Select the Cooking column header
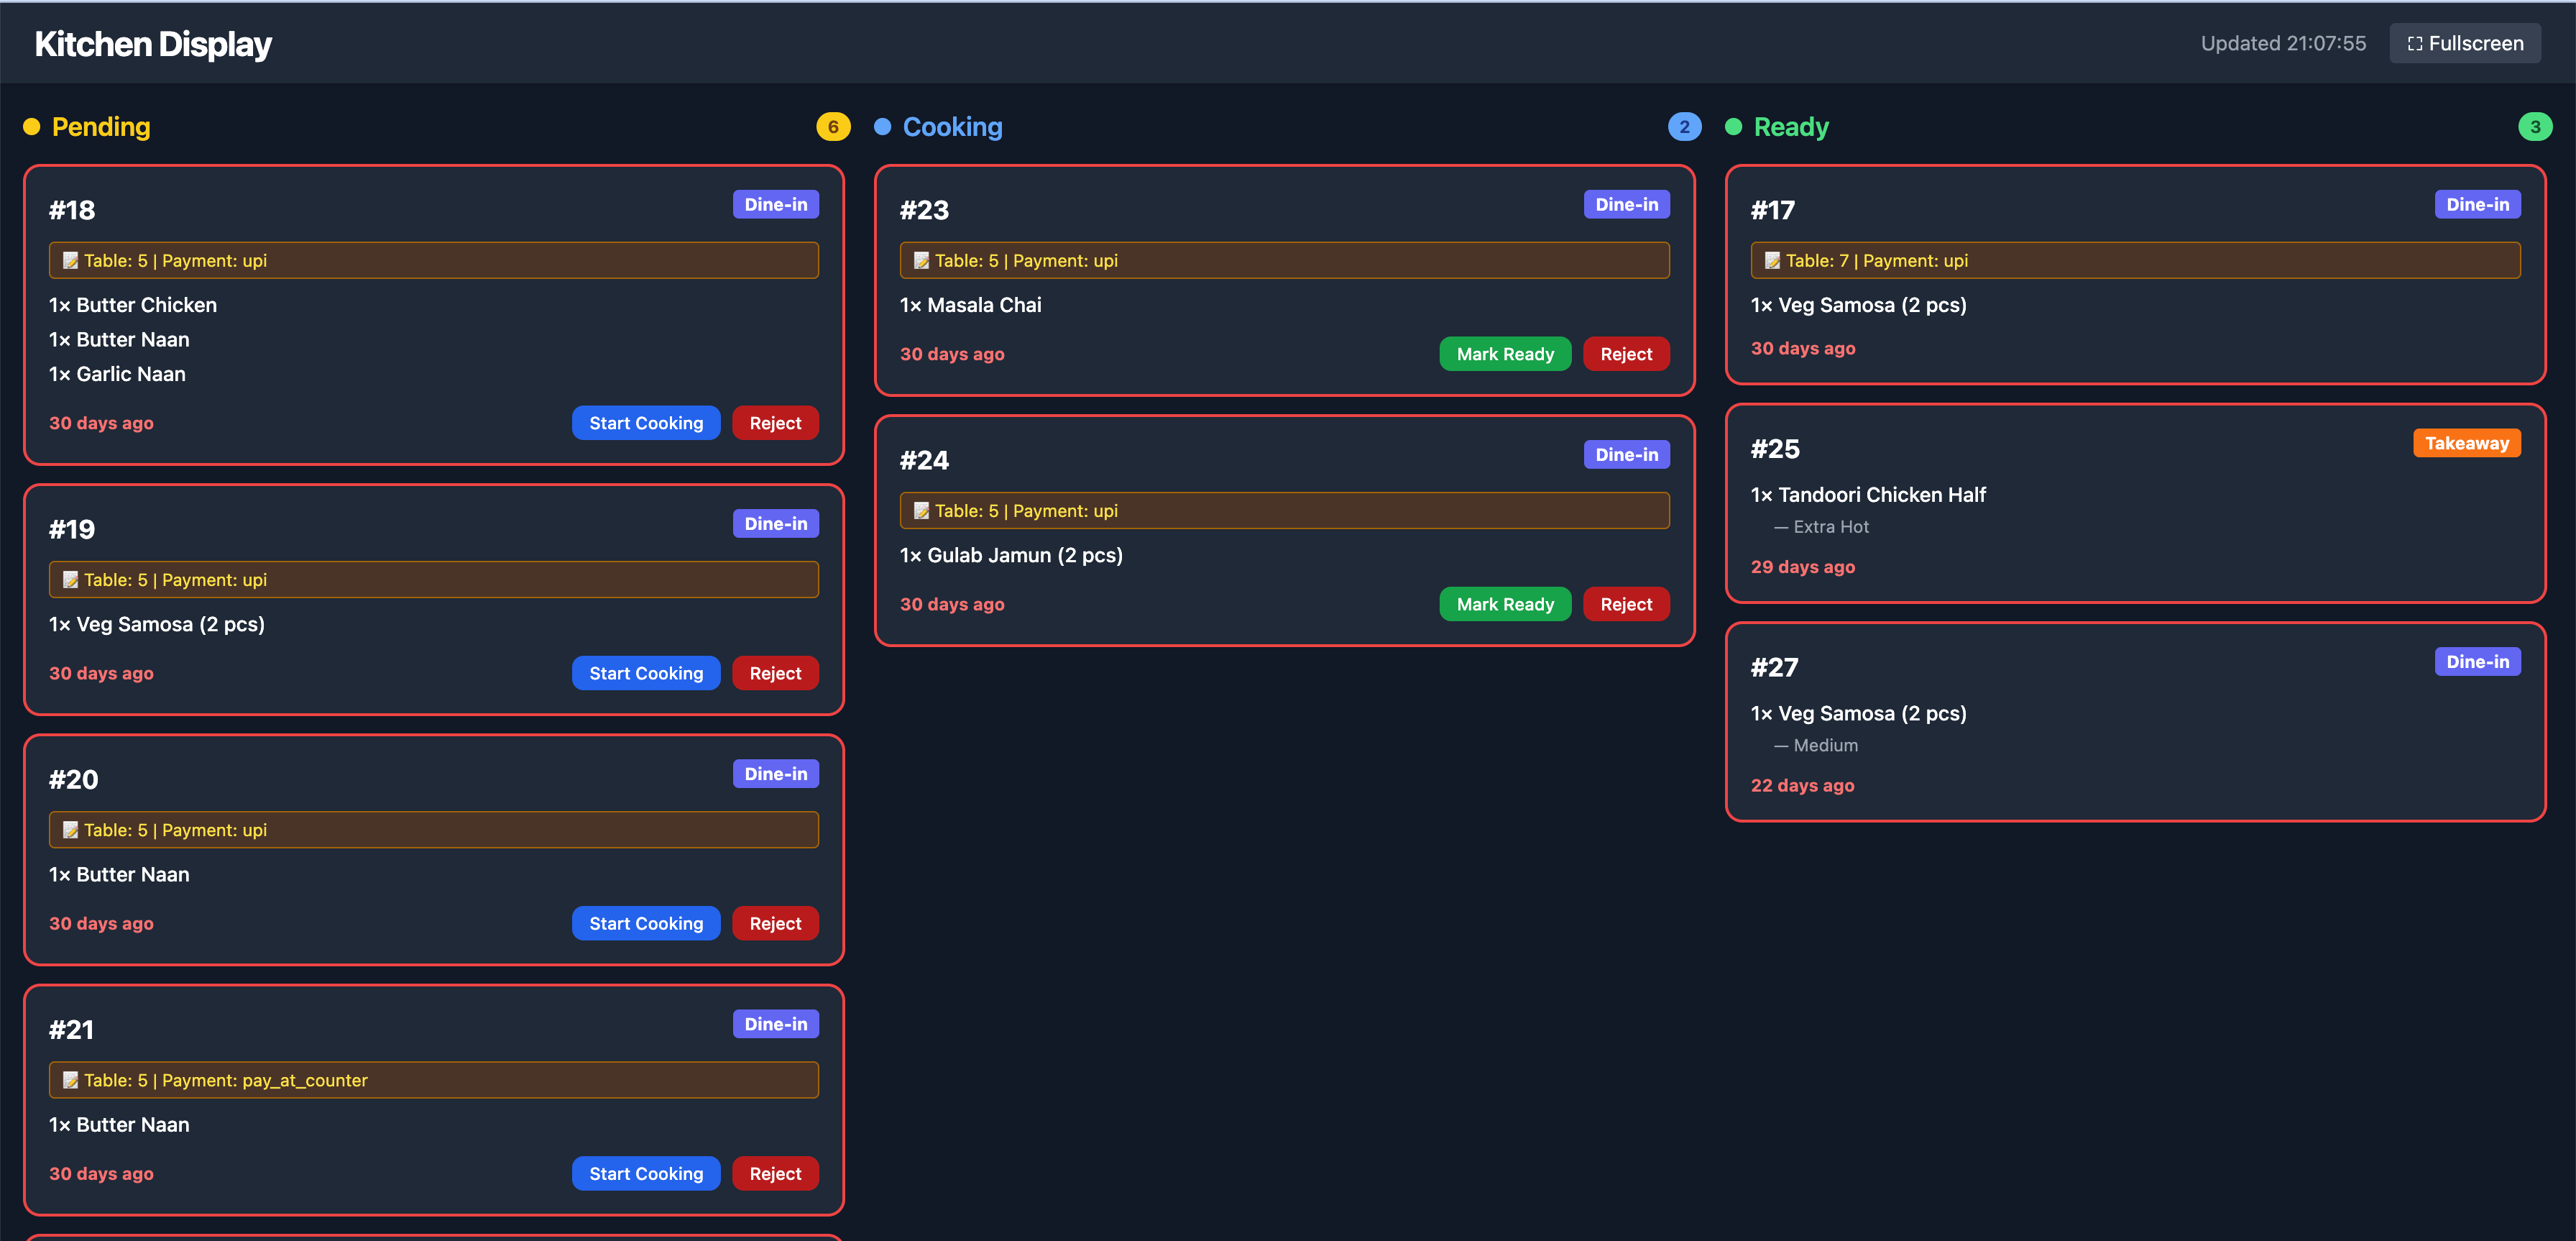The image size is (2576, 1241). pos(952,127)
